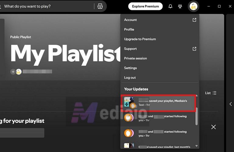Select Upgrade to Premium menu item
This screenshot has height=152, width=234.
click(160, 39)
